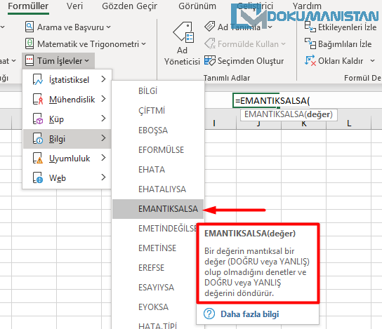Click the Okları Kaldır arrows icon
Viewport: 382px width, 329px height.
click(310, 60)
